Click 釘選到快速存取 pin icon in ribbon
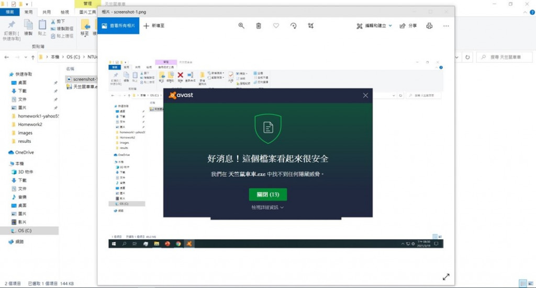 tap(12, 30)
